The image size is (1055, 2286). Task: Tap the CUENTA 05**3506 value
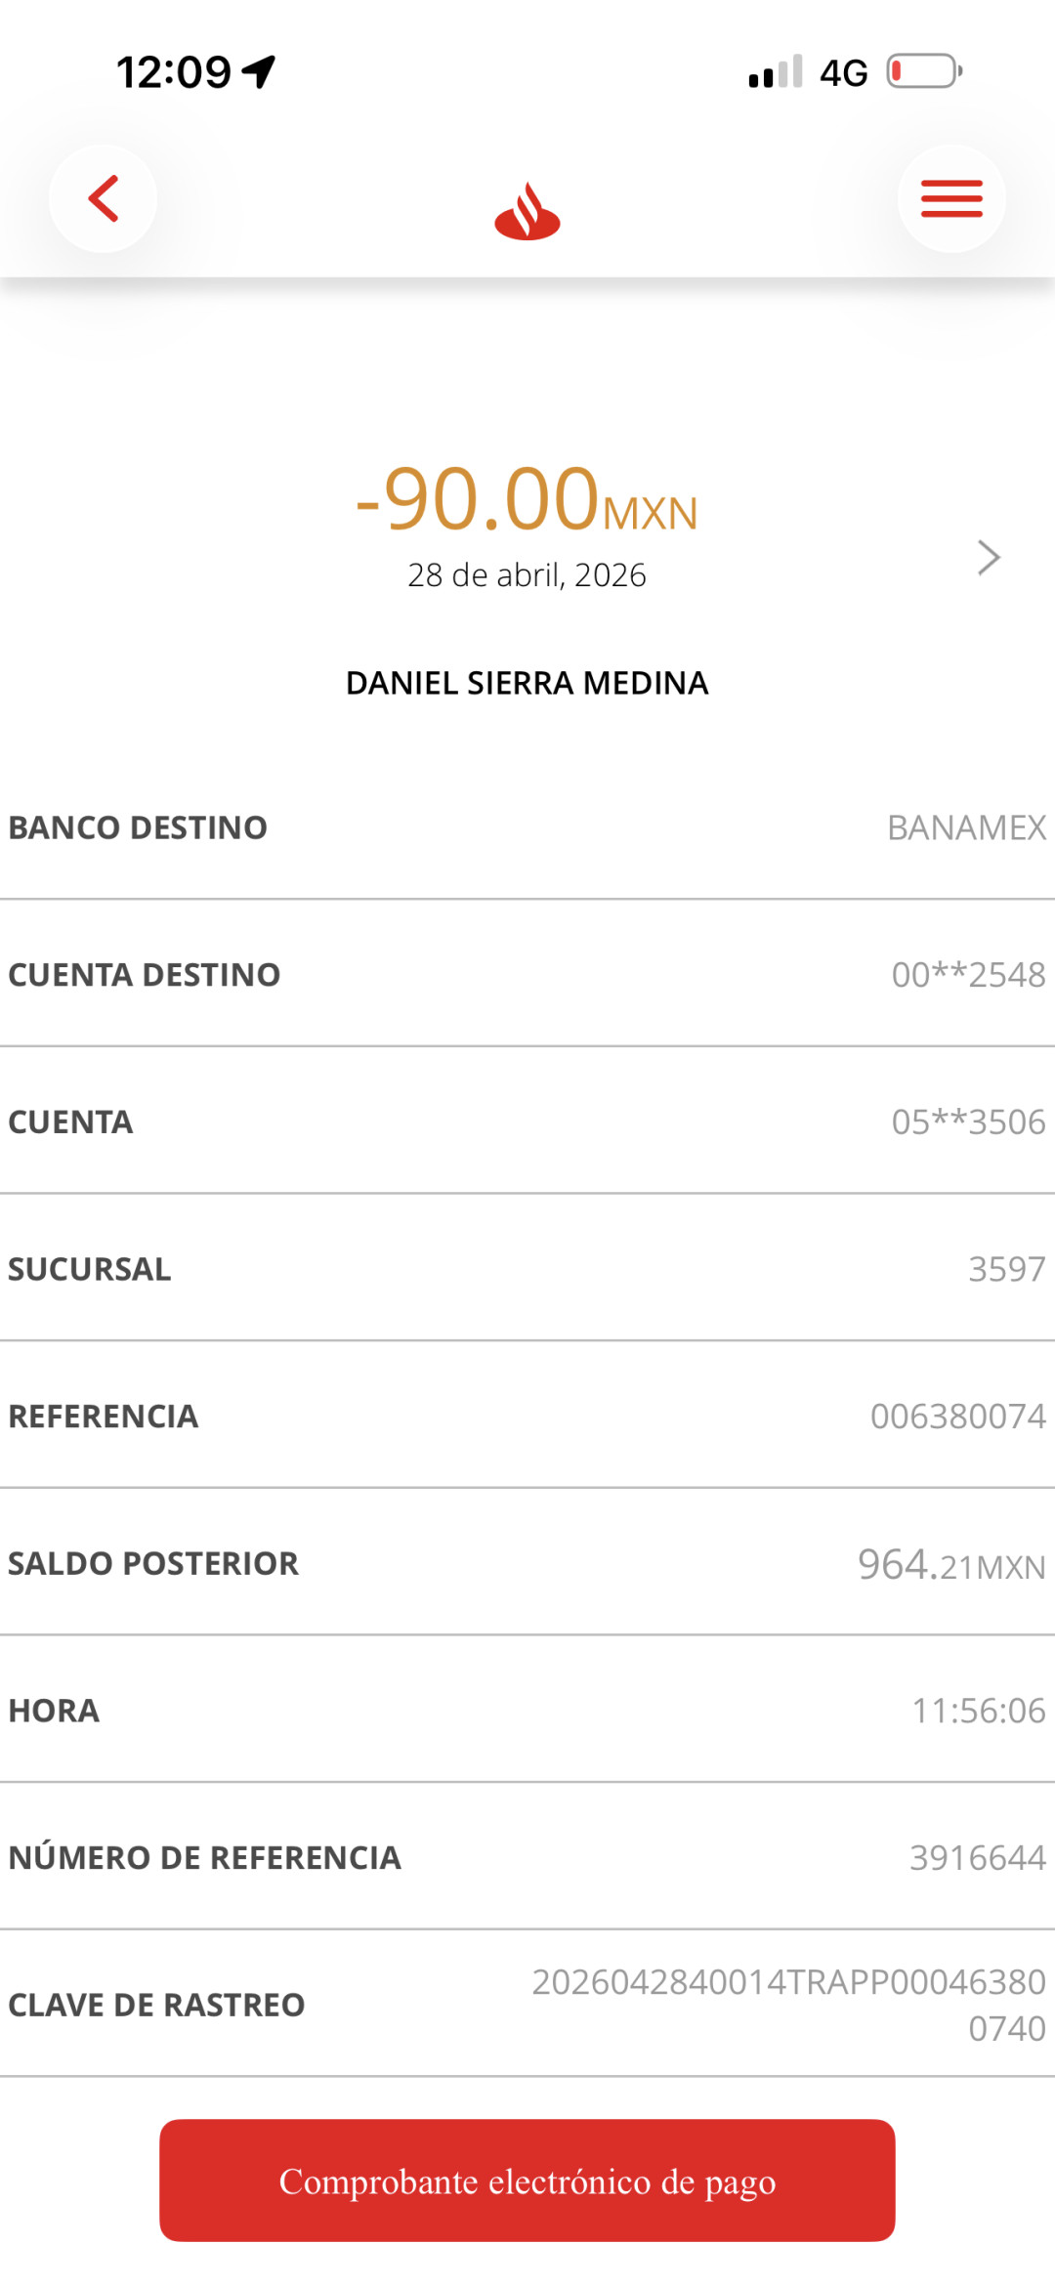968,1122
